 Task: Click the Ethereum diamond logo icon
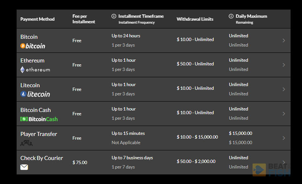click(x=23, y=70)
